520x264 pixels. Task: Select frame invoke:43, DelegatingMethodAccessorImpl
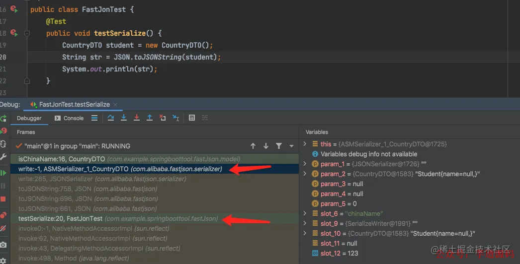point(155,249)
